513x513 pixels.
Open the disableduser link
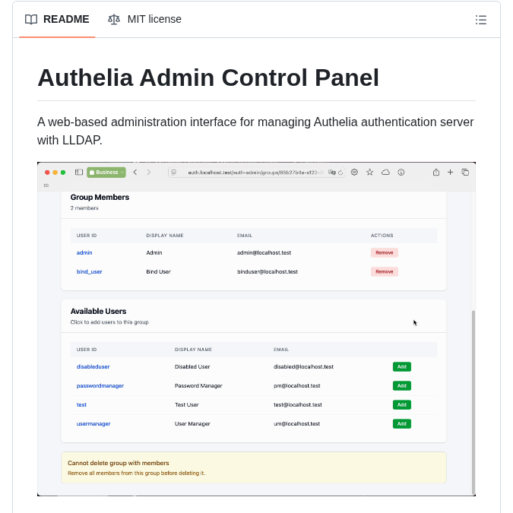click(x=93, y=367)
